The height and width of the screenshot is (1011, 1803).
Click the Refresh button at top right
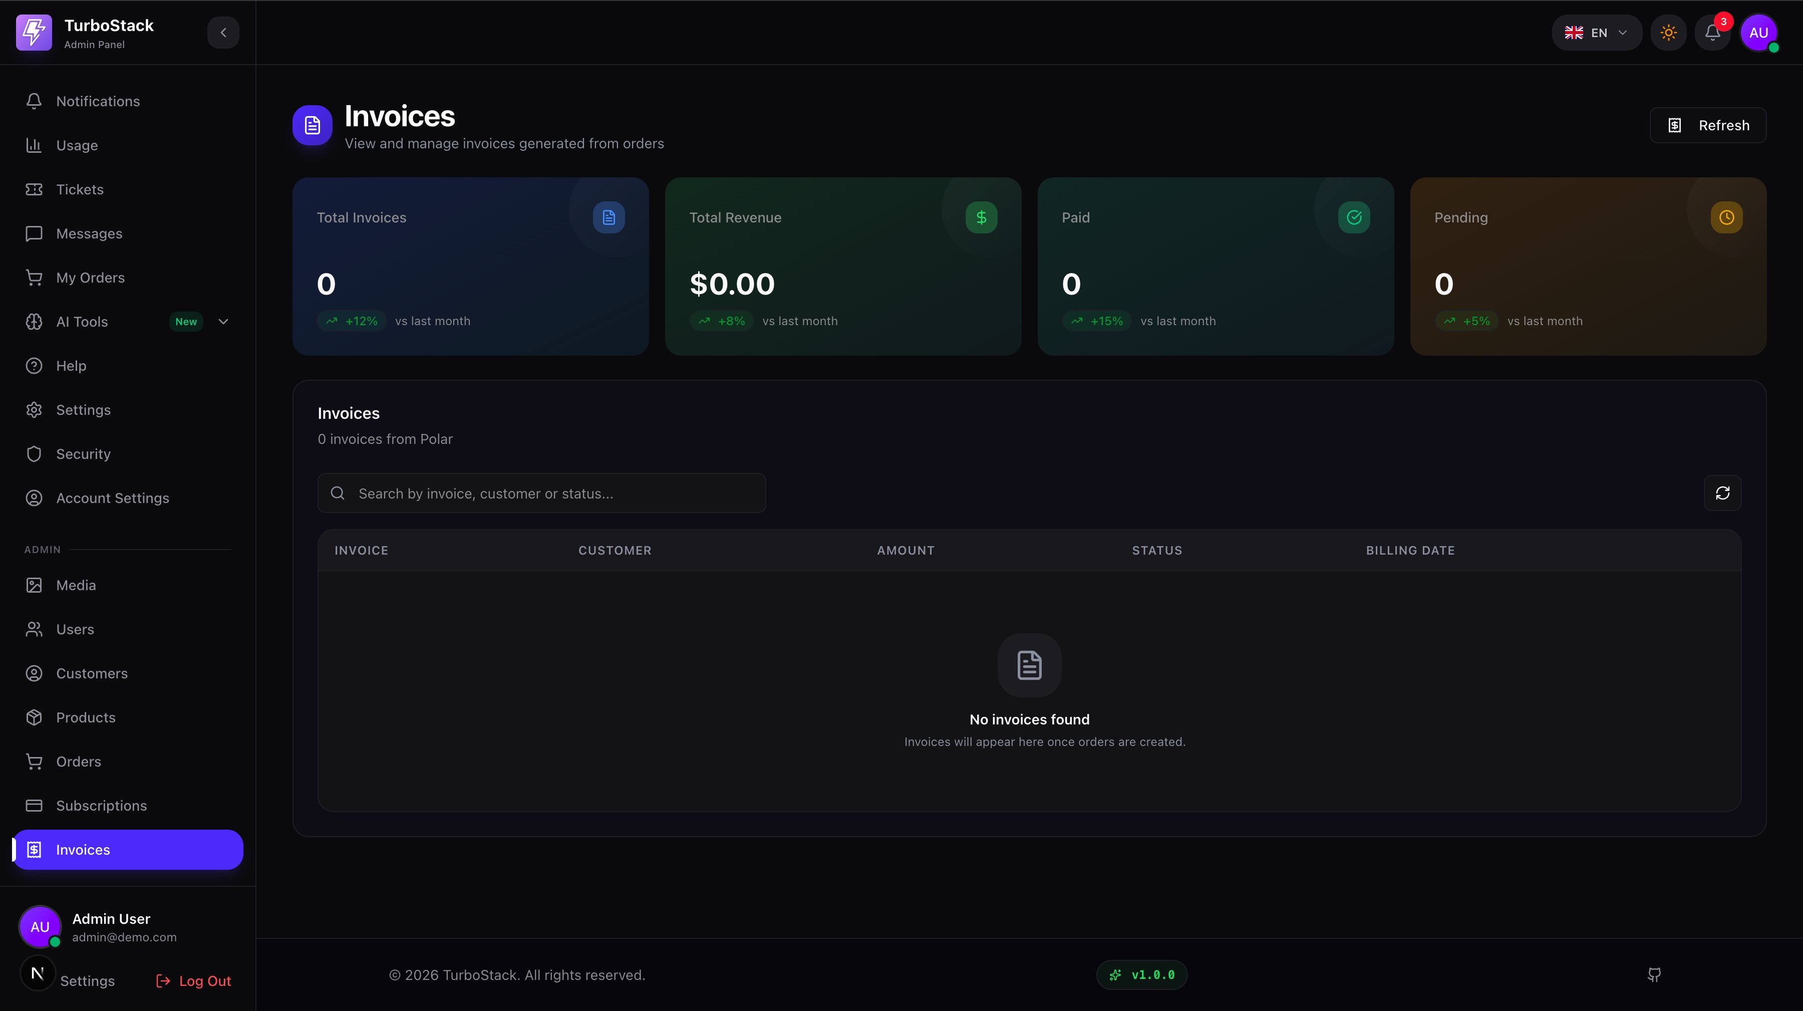tap(1708, 125)
